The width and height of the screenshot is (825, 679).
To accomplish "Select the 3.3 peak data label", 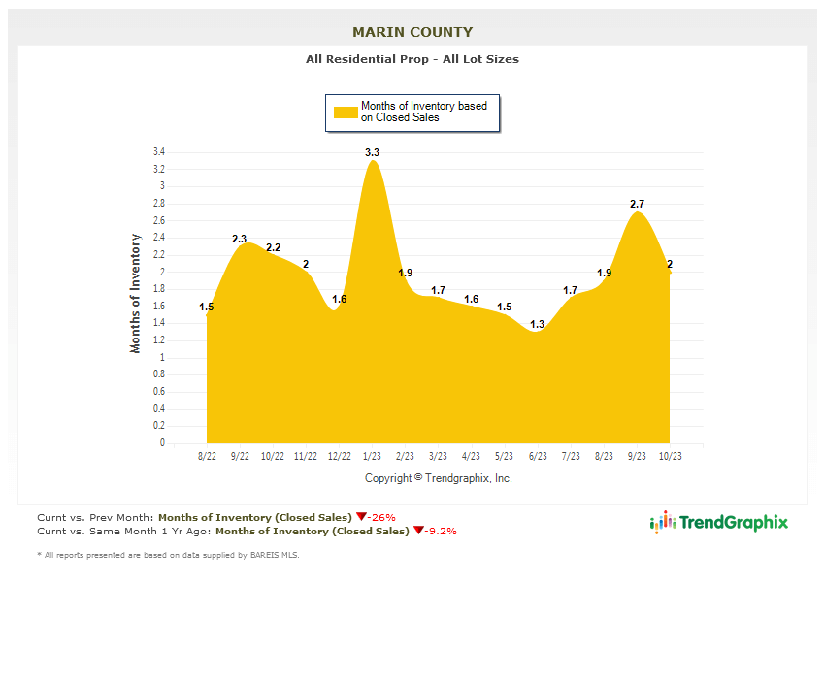I will 372,152.
